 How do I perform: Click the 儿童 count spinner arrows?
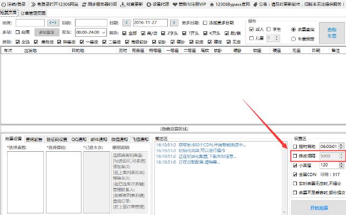pyautogui.click(x=277, y=38)
